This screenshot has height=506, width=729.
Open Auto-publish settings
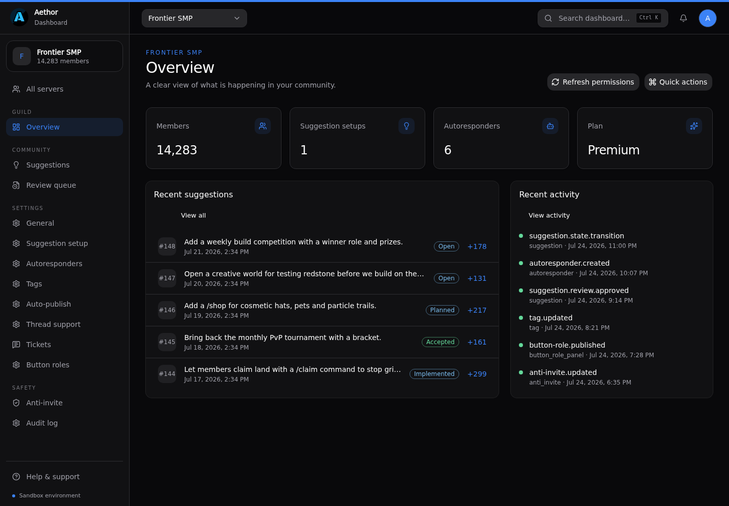[64, 304]
